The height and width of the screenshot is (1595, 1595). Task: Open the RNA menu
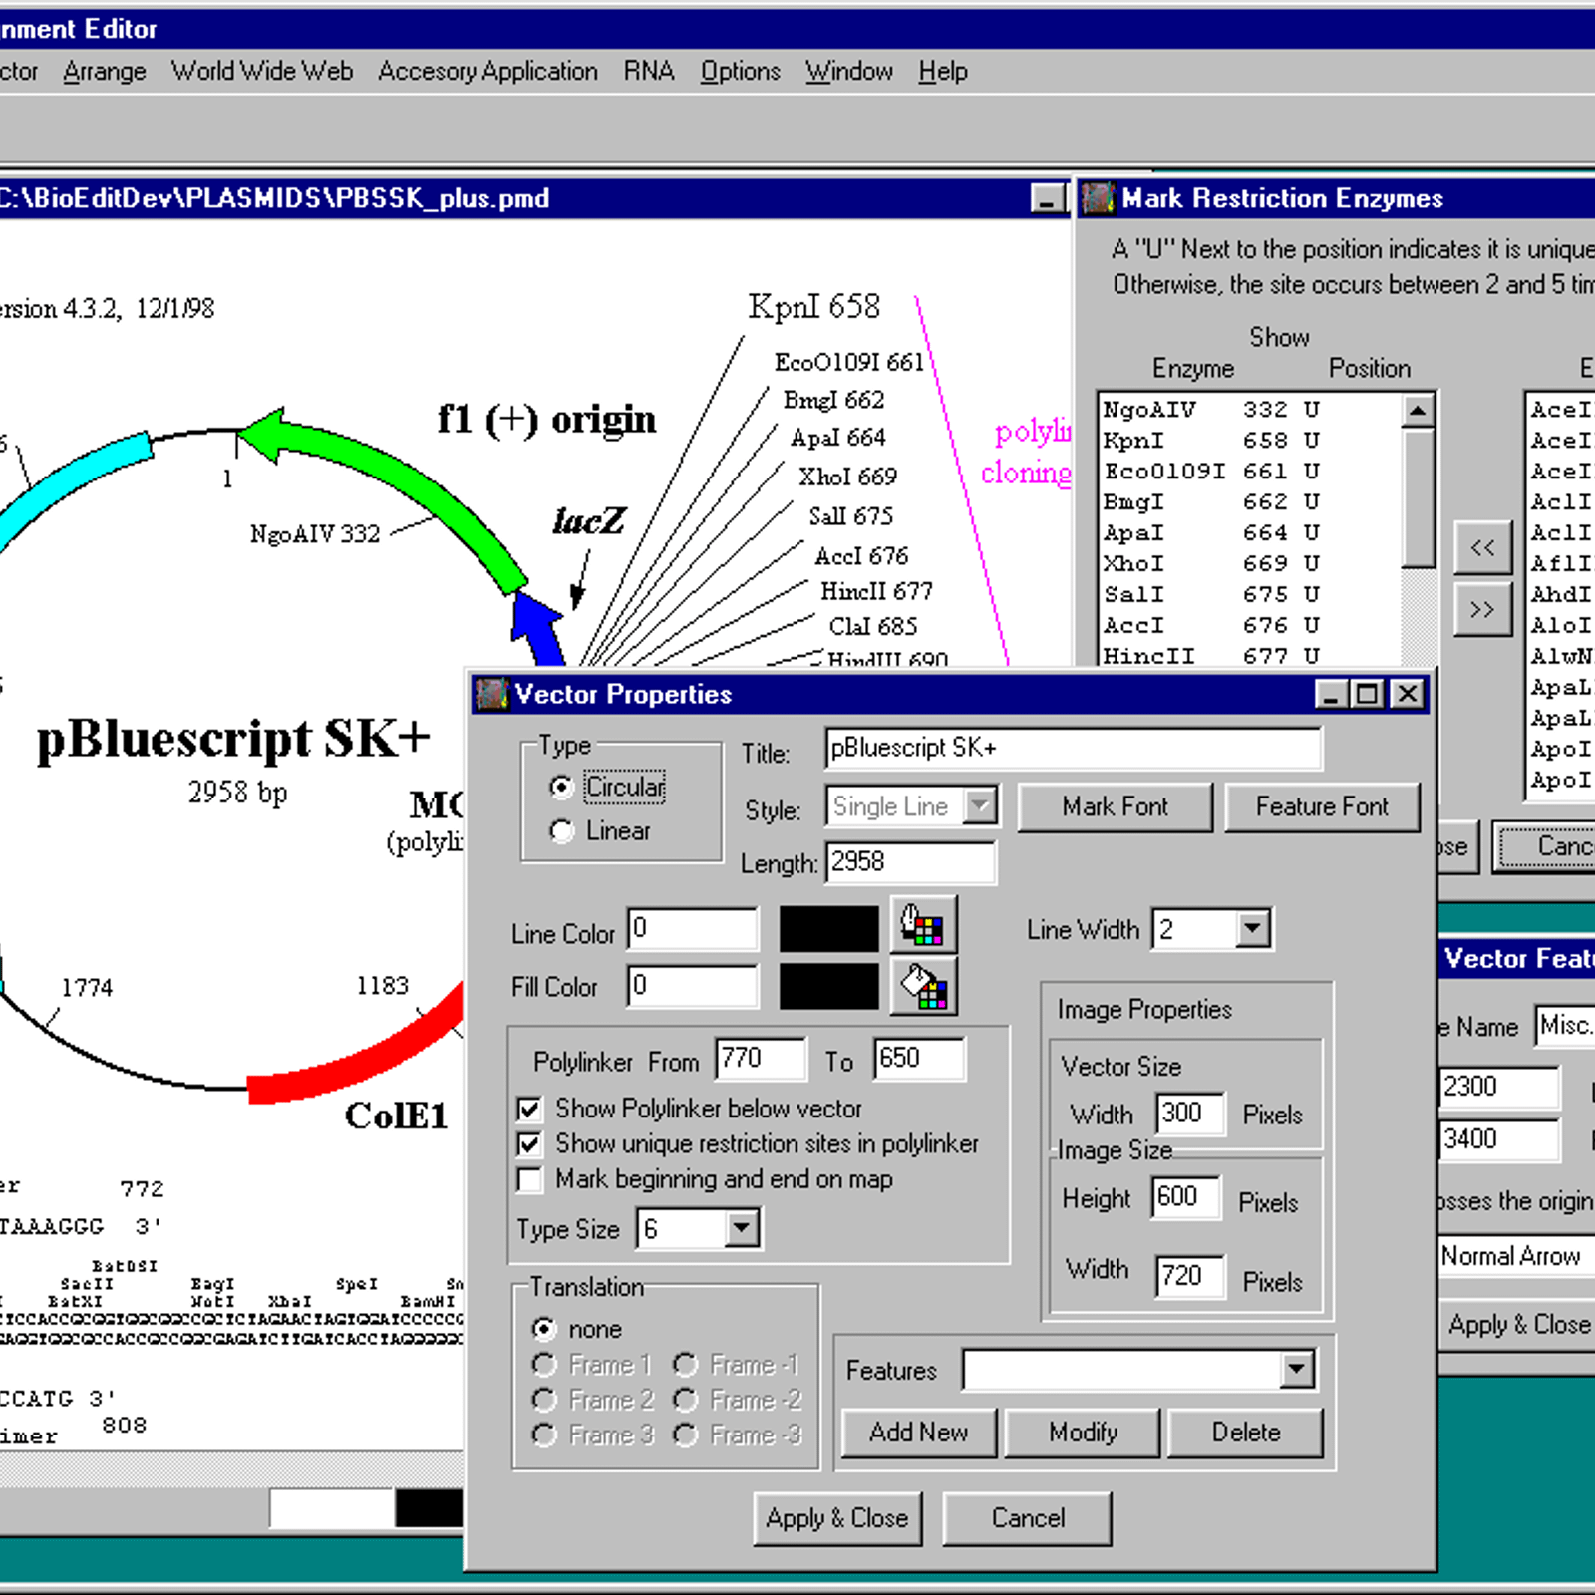[649, 72]
